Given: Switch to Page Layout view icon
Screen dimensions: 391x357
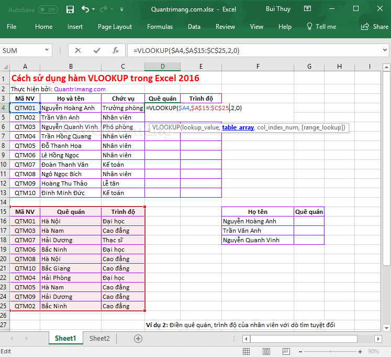Looking at the screenshot, I should (266, 352).
